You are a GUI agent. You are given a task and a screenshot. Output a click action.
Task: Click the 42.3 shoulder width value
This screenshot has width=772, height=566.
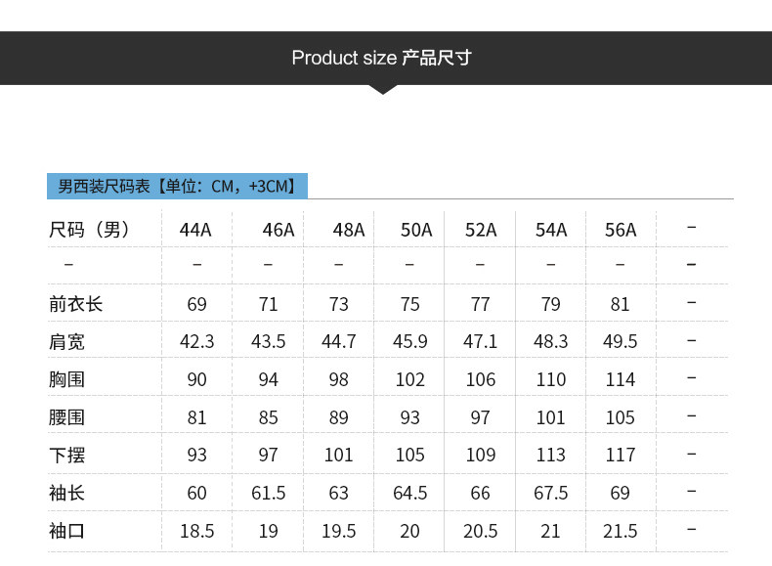click(x=197, y=342)
